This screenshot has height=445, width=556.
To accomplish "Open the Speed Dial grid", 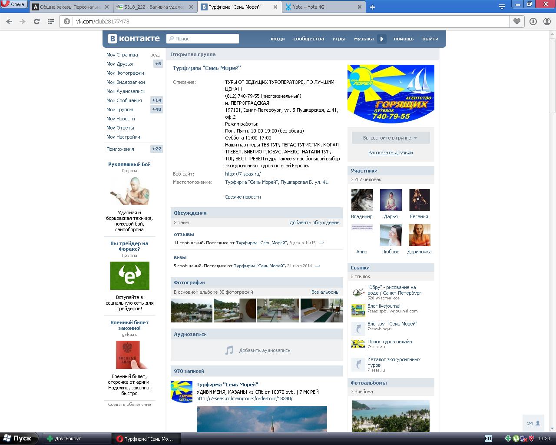I will pyautogui.click(x=51, y=21).
